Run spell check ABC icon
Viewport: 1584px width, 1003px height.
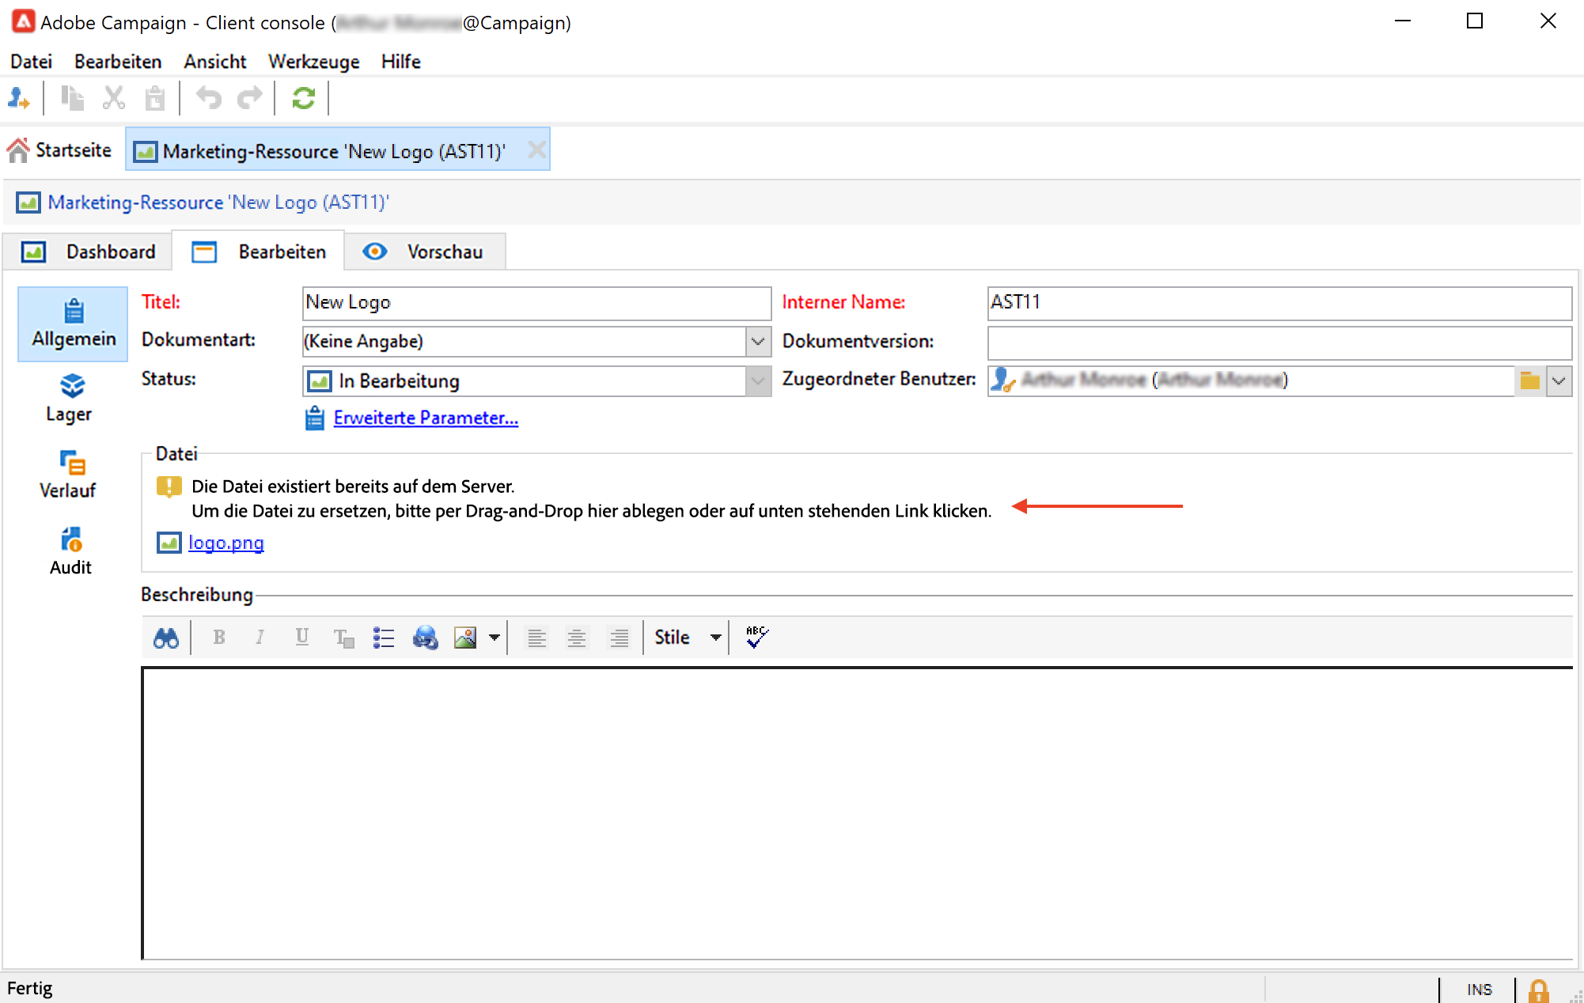coord(756,637)
